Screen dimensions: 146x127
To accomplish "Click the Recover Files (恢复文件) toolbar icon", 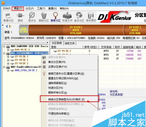I will pyautogui.click(x=67, y=16).
